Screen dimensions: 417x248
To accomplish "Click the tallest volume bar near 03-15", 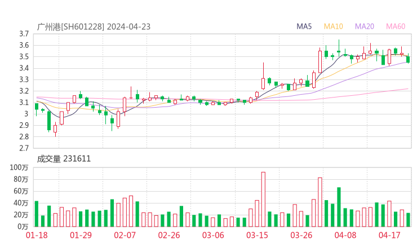I will point(263,200).
